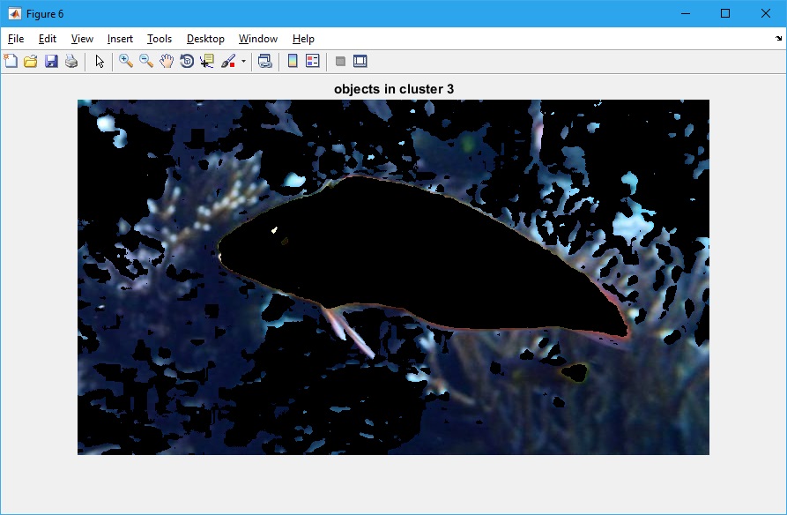The height and width of the screenshot is (515, 787).
Task: Open a file with the folder icon
Action: [x=31, y=61]
